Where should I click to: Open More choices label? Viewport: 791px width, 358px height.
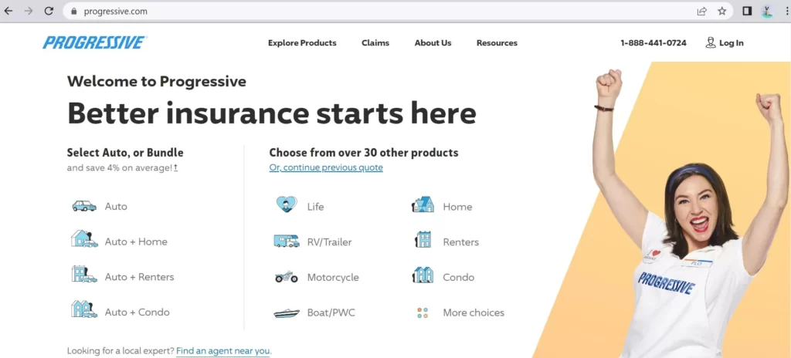474,312
